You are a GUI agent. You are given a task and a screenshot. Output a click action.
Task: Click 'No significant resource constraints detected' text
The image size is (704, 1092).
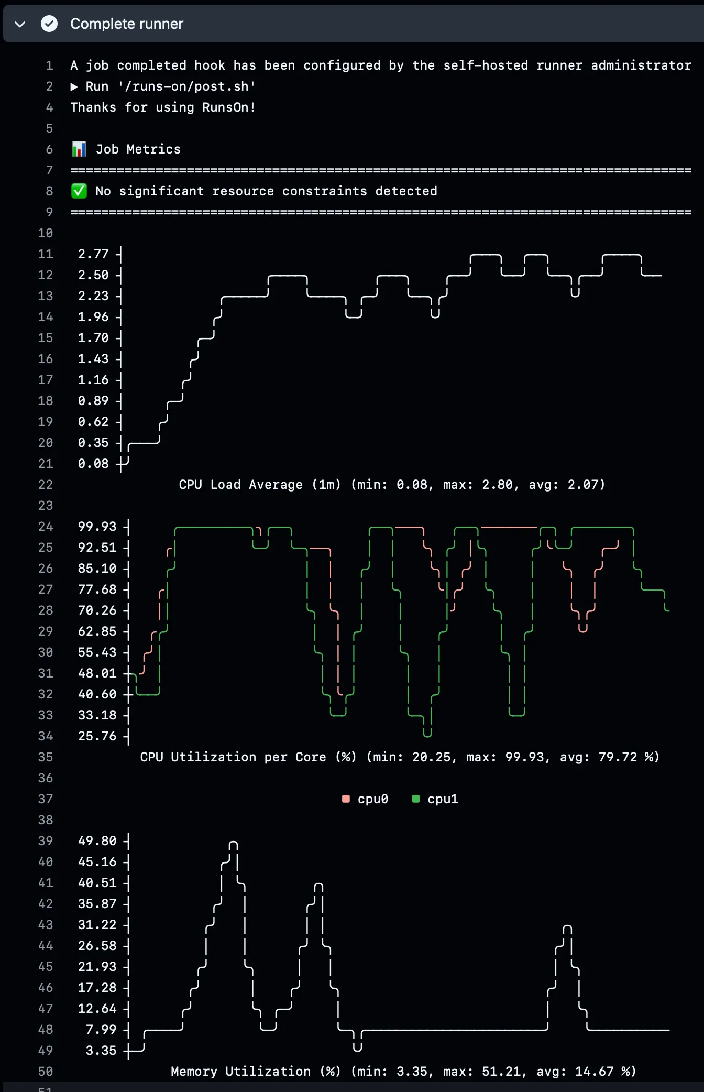pos(266,191)
